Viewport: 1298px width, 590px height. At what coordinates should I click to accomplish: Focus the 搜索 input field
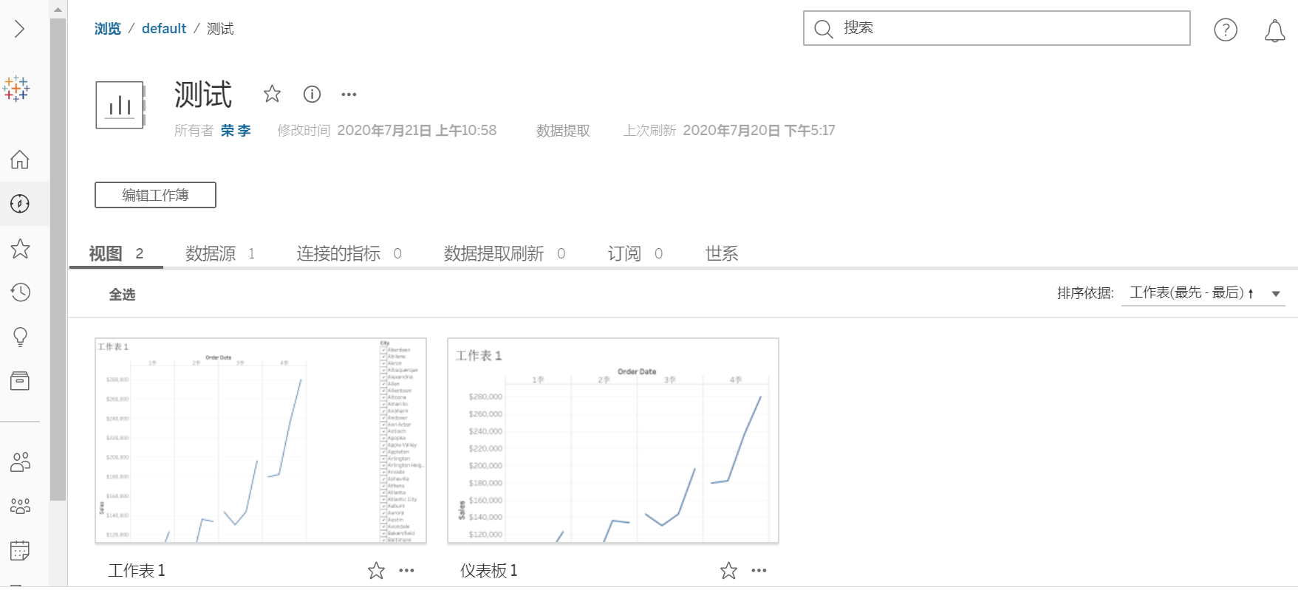coord(997,28)
